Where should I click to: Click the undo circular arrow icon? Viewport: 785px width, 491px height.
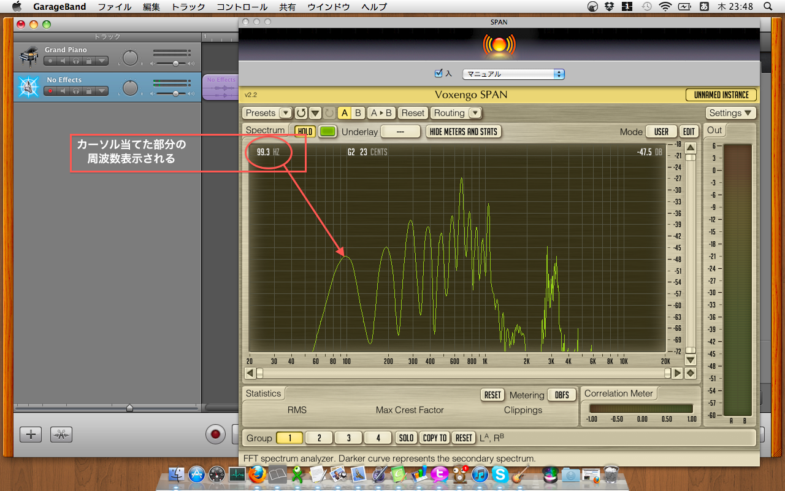point(301,113)
